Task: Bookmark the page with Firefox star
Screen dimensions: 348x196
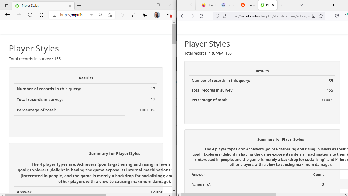Action: 321,16
